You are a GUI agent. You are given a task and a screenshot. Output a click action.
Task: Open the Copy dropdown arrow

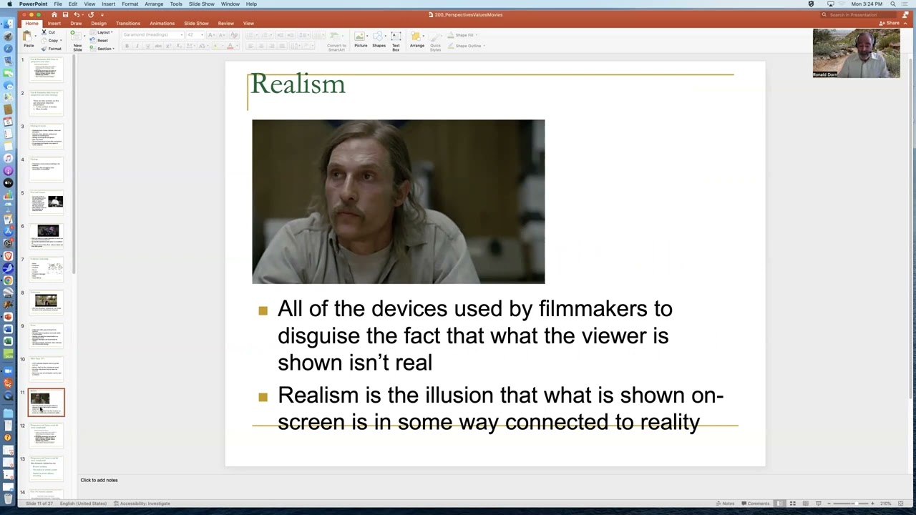[x=61, y=40]
